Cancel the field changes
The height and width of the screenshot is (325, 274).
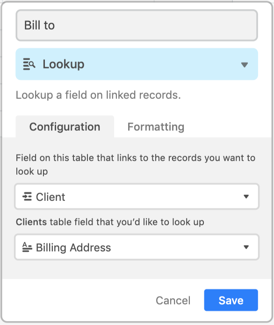click(173, 300)
